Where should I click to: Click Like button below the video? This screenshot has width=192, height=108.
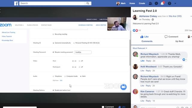tap(122, 107)
